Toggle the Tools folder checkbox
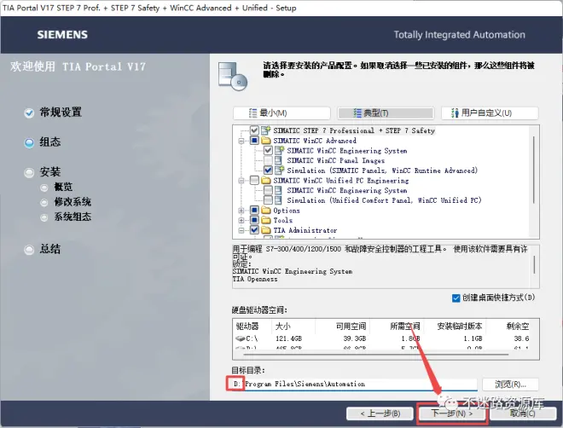 tap(254, 220)
